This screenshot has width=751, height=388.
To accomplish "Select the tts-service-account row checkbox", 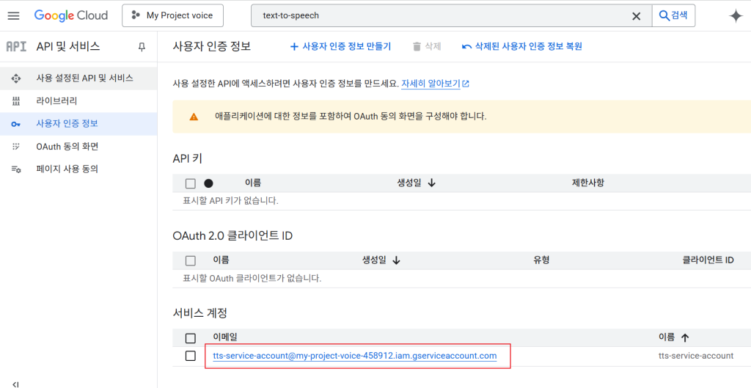I will (x=191, y=356).
